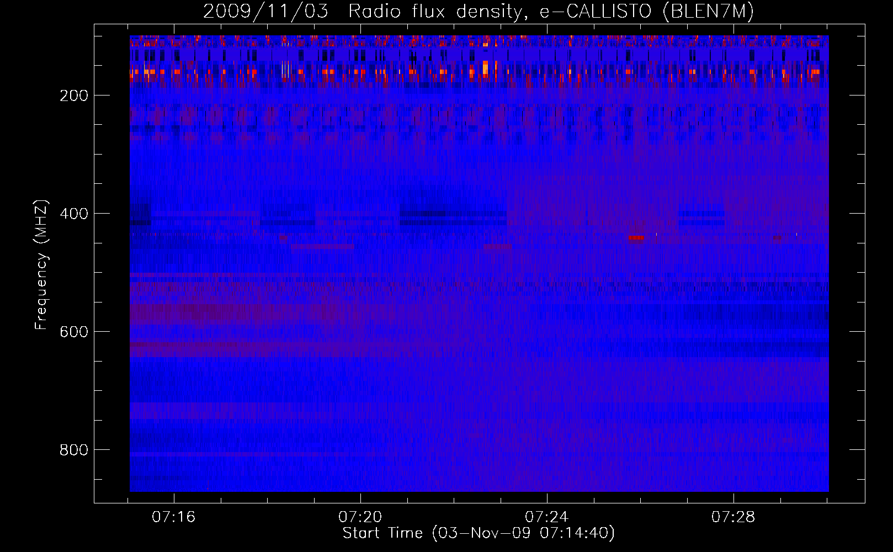893x552 pixels.
Task: Click the 07:28 time tick label
Action: click(x=733, y=517)
